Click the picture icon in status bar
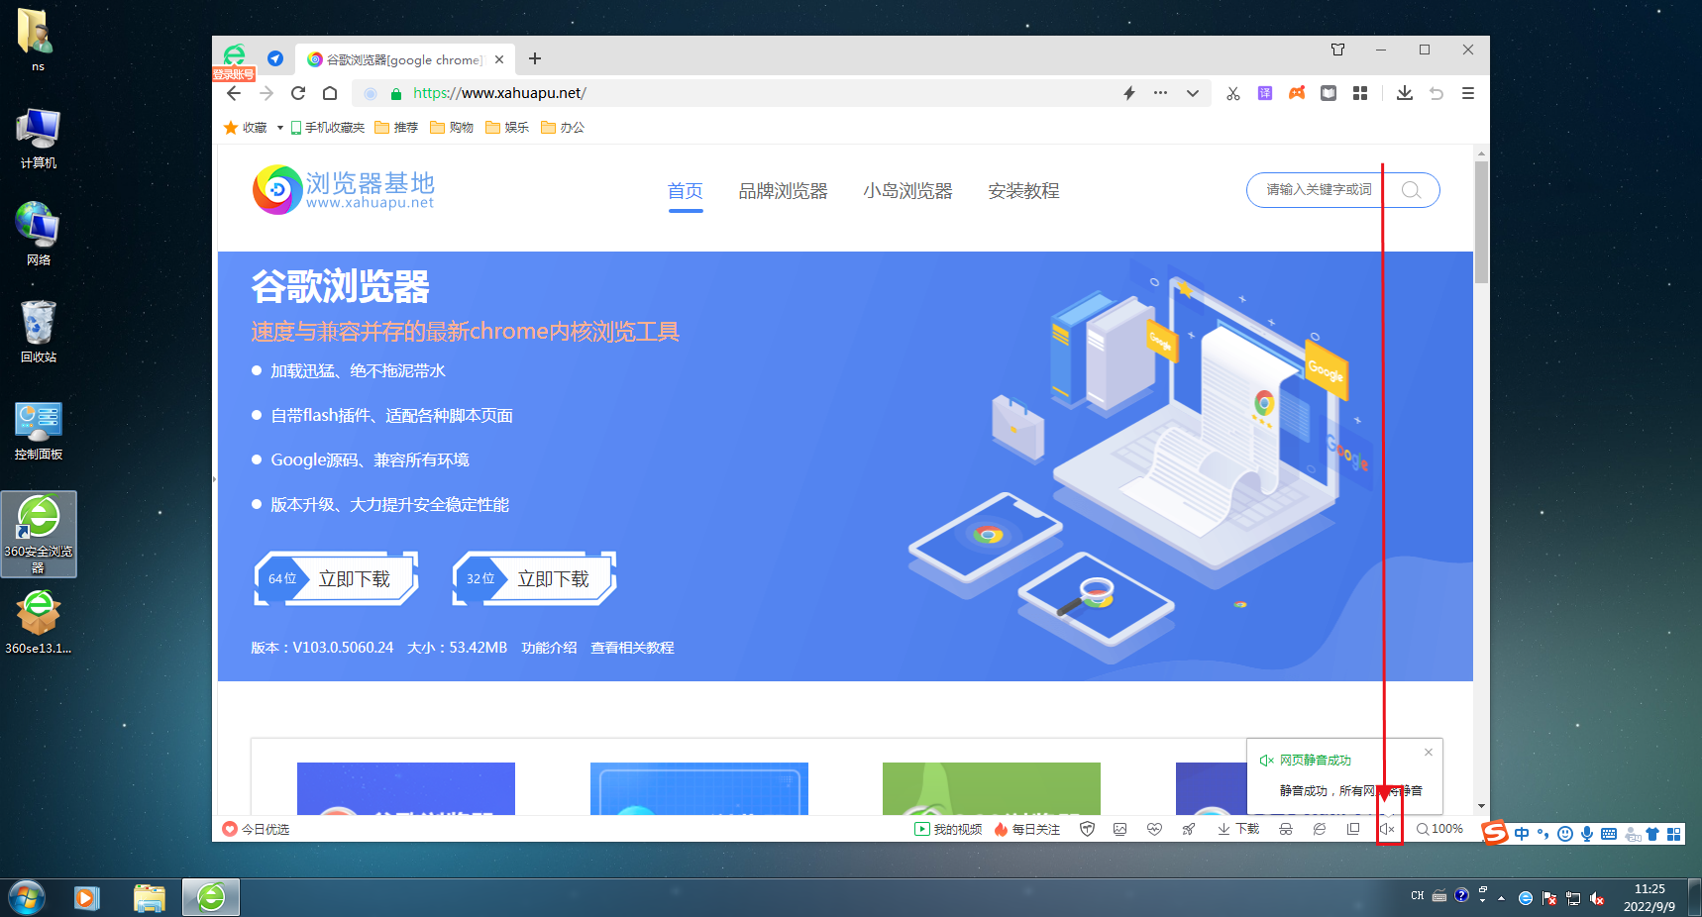1702x917 pixels. click(x=1120, y=830)
